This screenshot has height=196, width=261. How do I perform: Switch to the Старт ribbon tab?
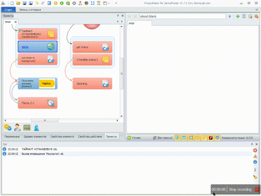point(8,10)
